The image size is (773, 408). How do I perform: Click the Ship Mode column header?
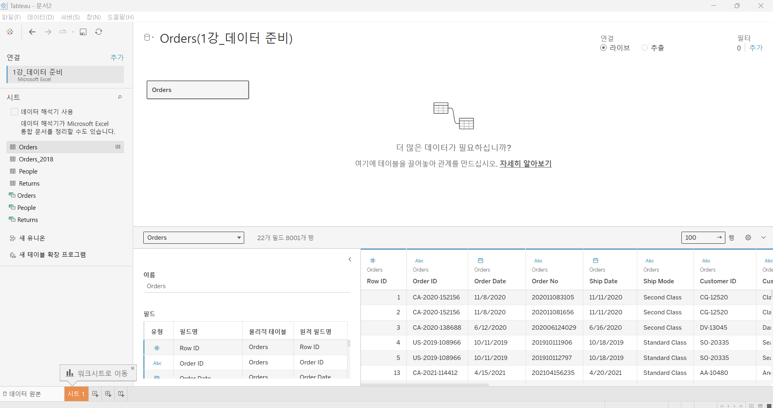coord(658,281)
